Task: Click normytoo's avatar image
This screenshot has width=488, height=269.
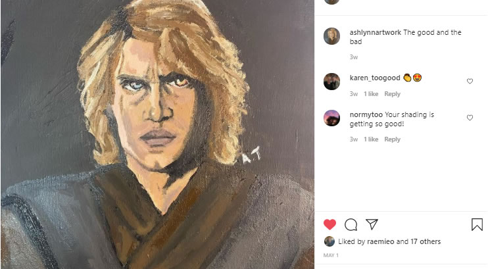Action: pyautogui.click(x=332, y=118)
